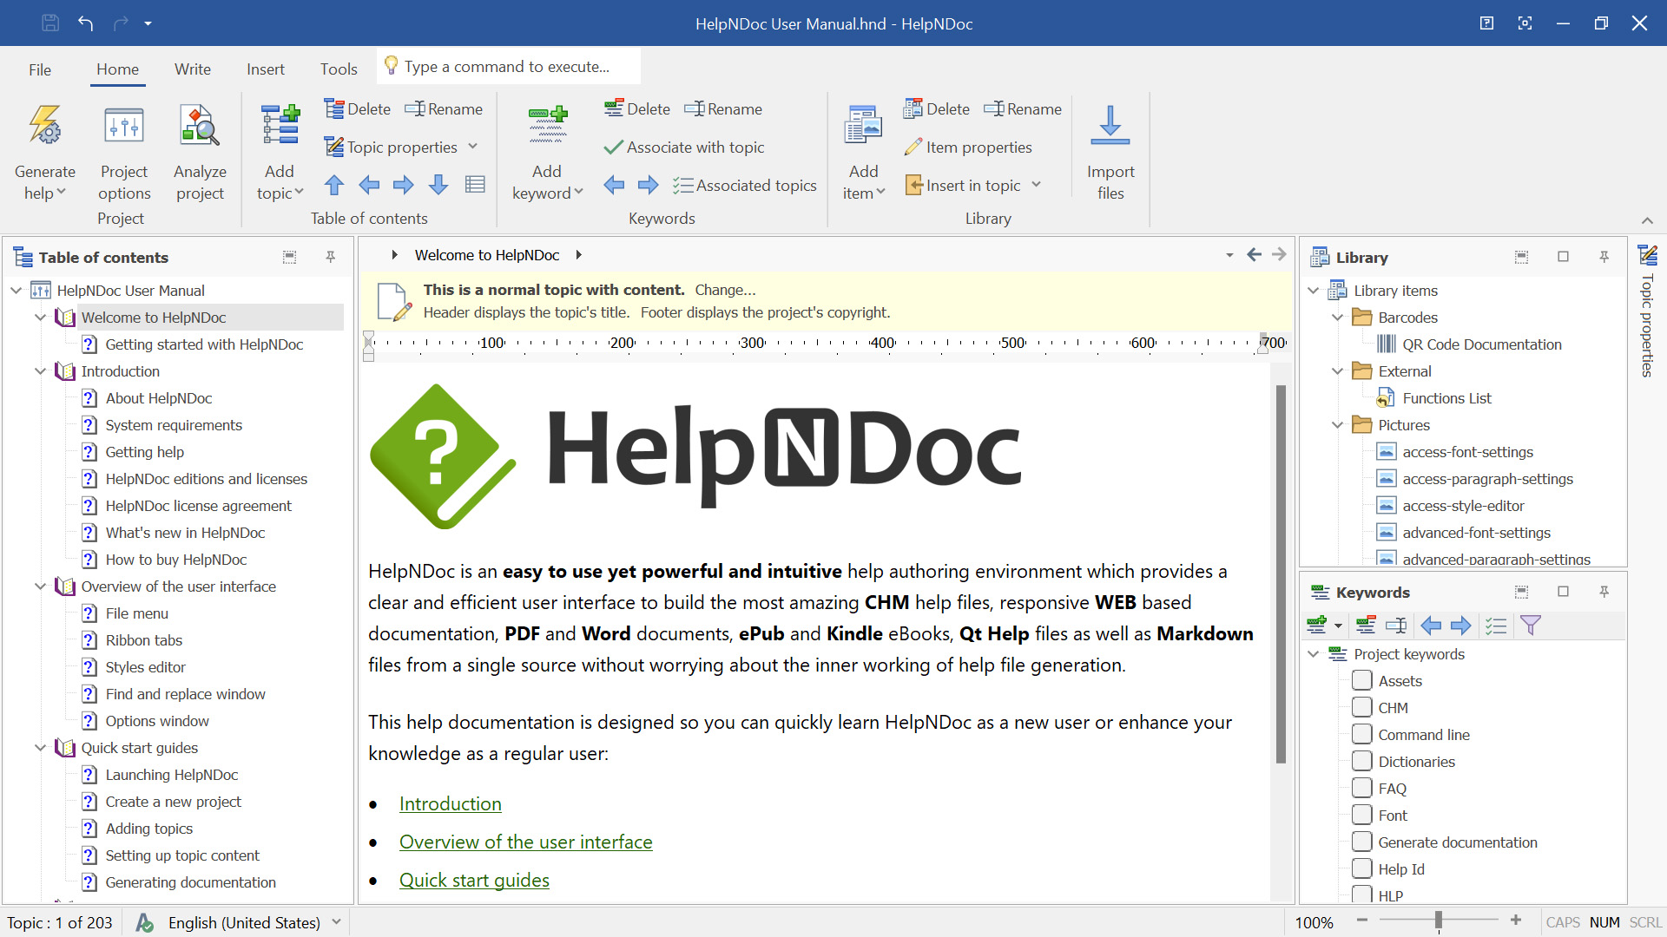Image resolution: width=1667 pixels, height=937 pixels.
Task: Check the Font keyword
Action: pos(1362,816)
